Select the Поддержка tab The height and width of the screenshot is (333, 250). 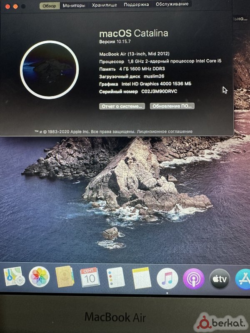coord(137,5)
